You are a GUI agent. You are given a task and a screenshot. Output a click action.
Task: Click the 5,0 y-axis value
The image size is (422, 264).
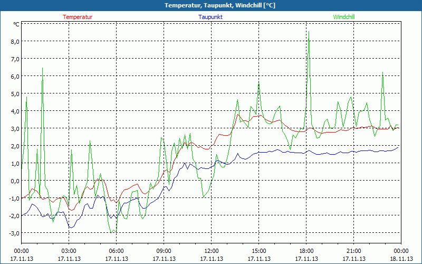click(15, 94)
